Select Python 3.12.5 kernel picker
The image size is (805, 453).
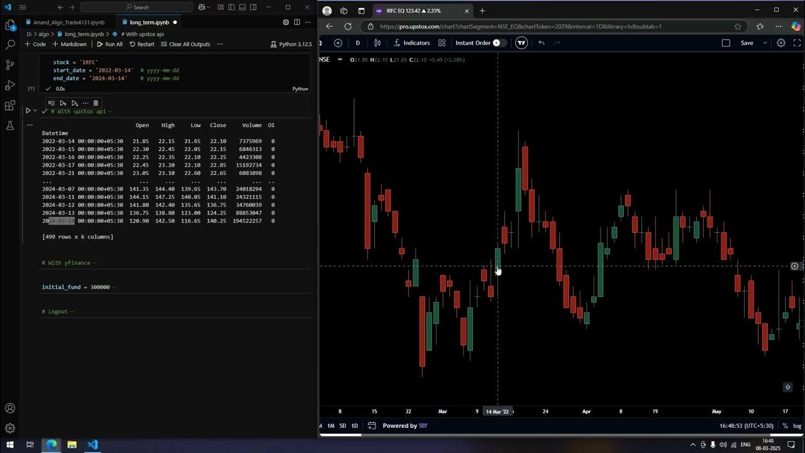291,44
